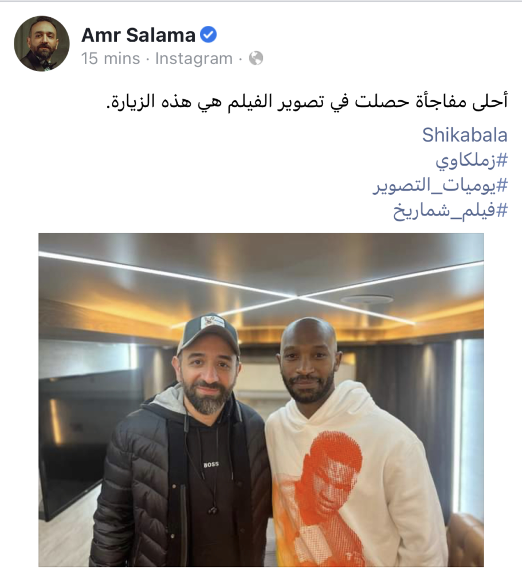522x587 pixels.
Task: Open the #فيلم_شماريخ hashtag
Action: [450, 211]
